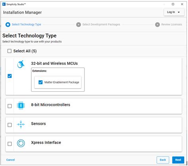Click the Sensors title text

tap(38, 124)
